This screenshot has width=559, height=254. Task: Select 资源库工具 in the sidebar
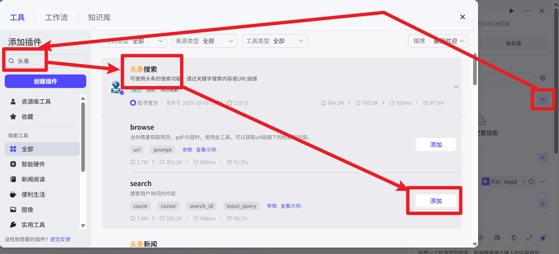42,101
